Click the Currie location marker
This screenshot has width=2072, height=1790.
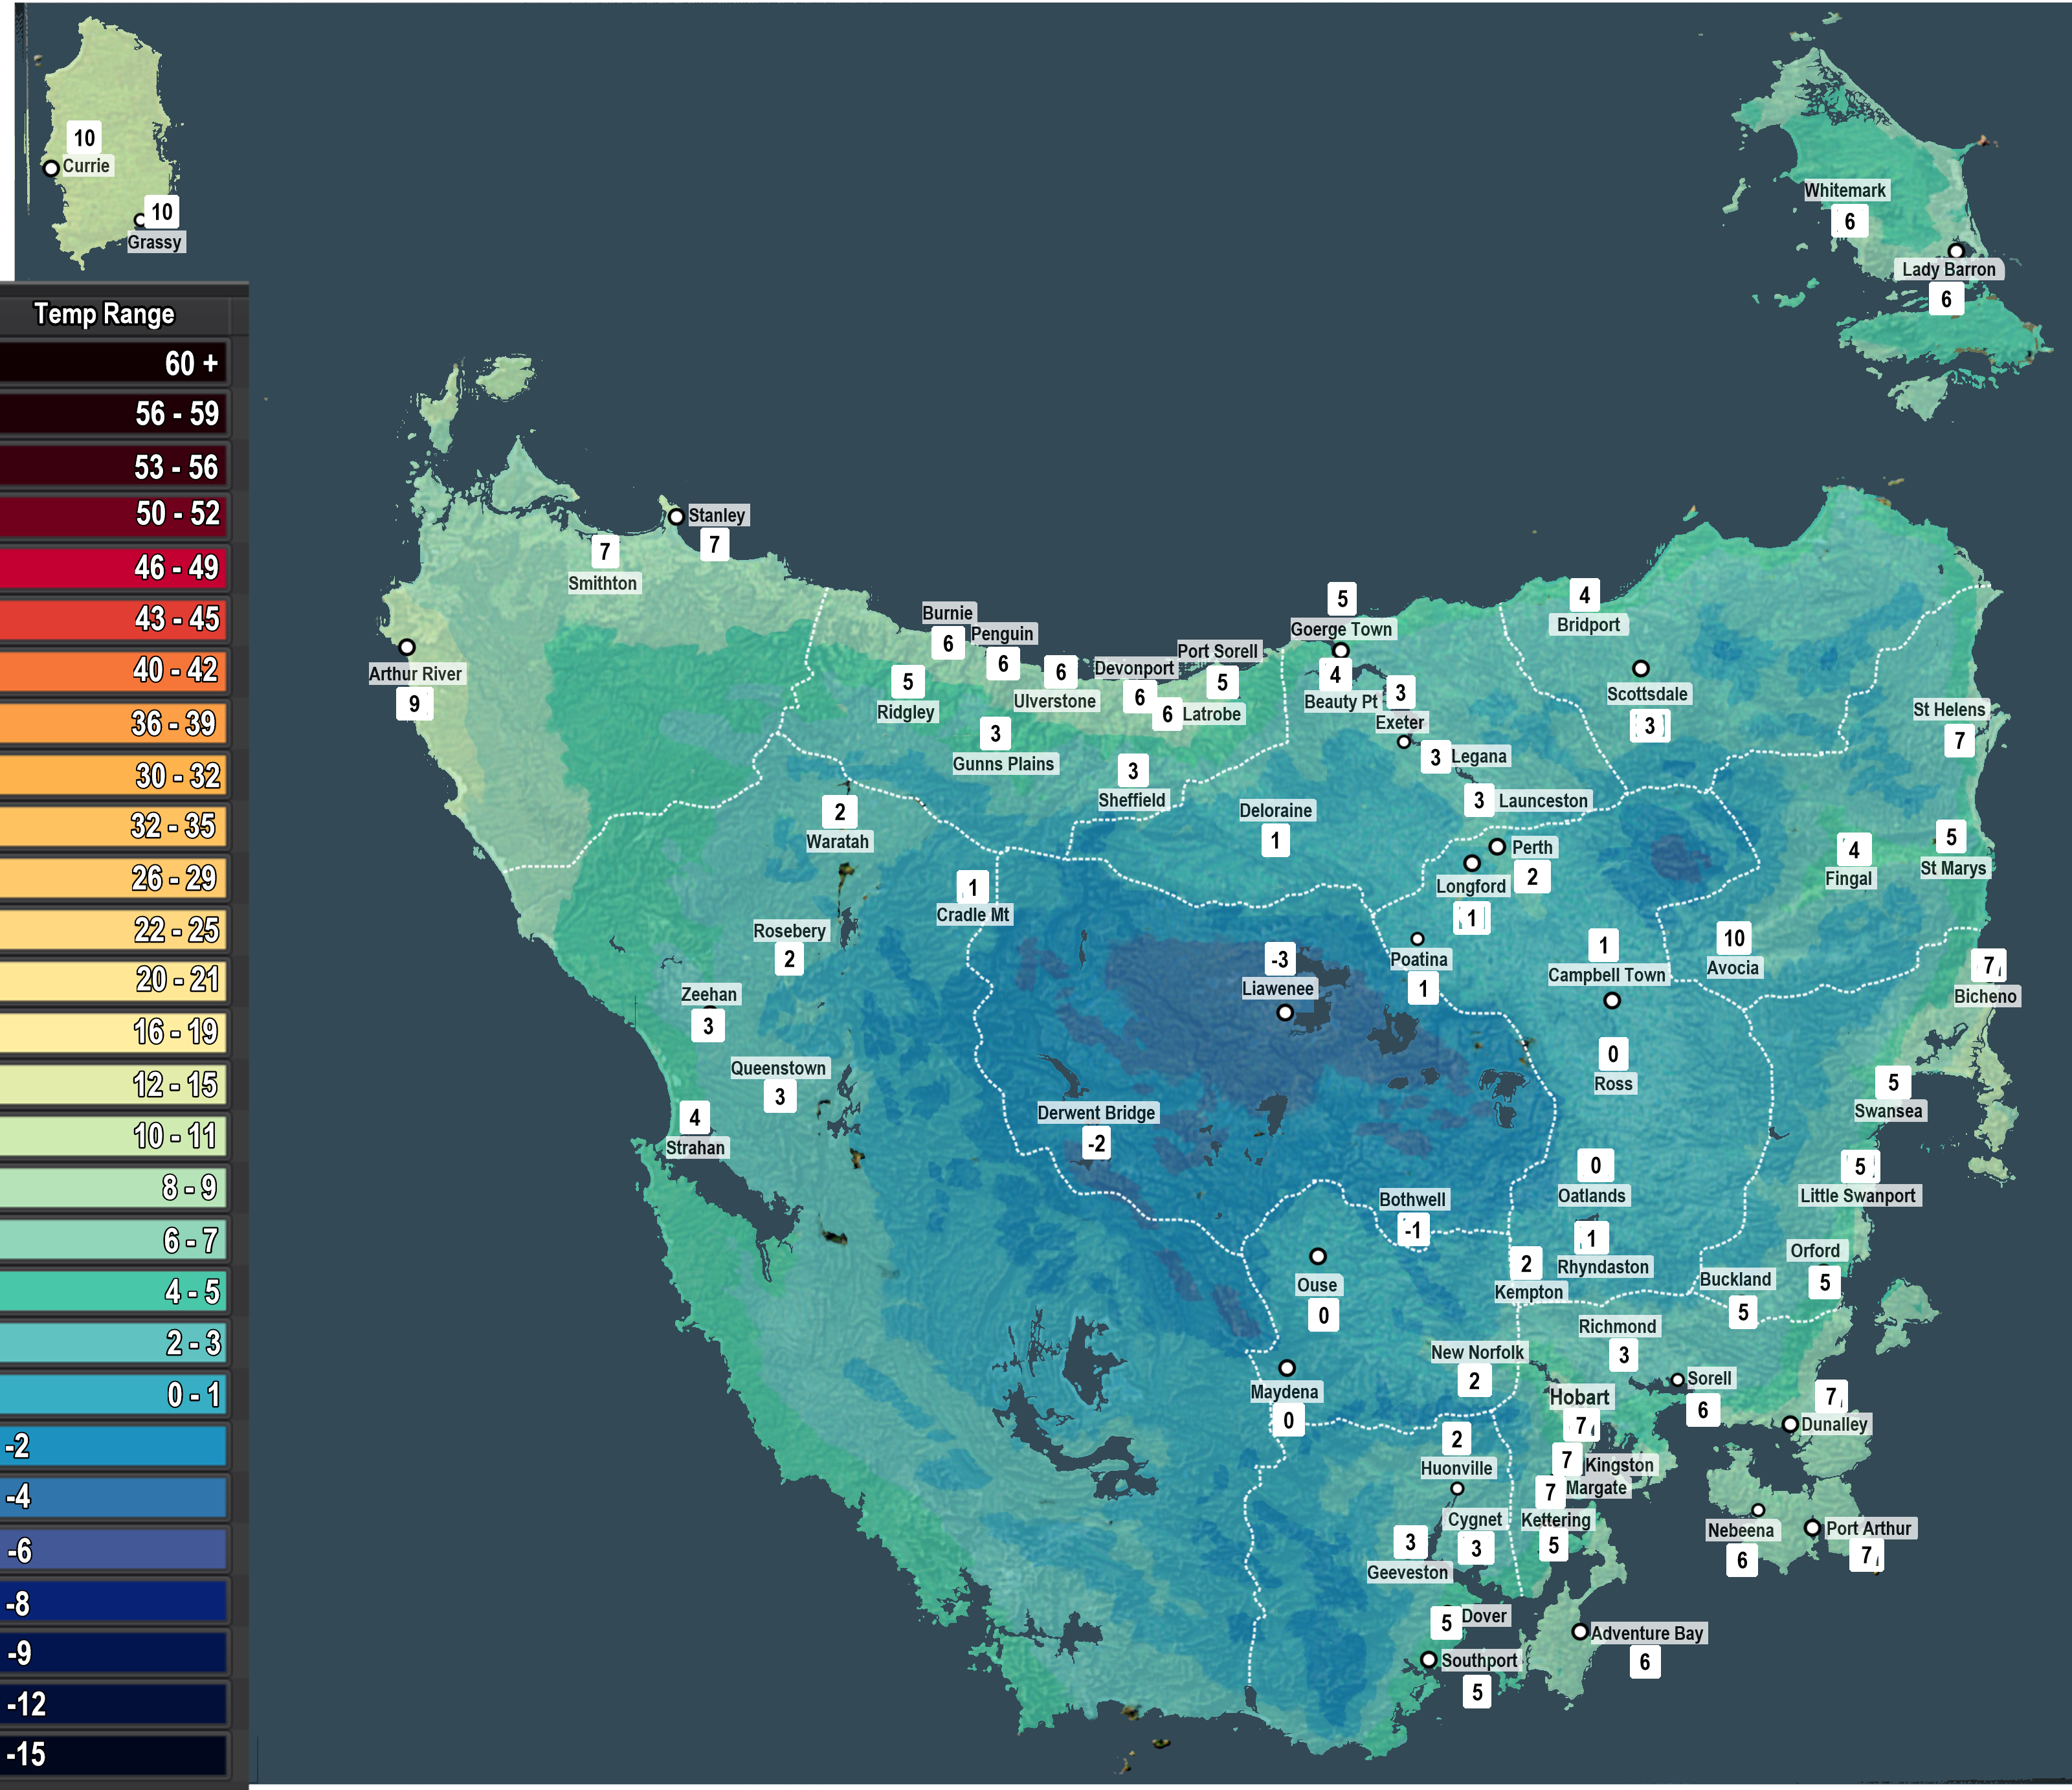point(51,168)
